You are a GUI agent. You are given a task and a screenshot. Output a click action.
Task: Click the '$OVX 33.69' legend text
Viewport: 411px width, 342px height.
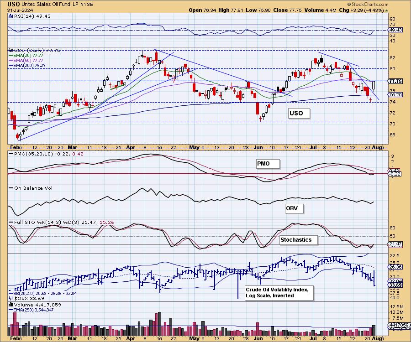pyautogui.click(x=29, y=298)
